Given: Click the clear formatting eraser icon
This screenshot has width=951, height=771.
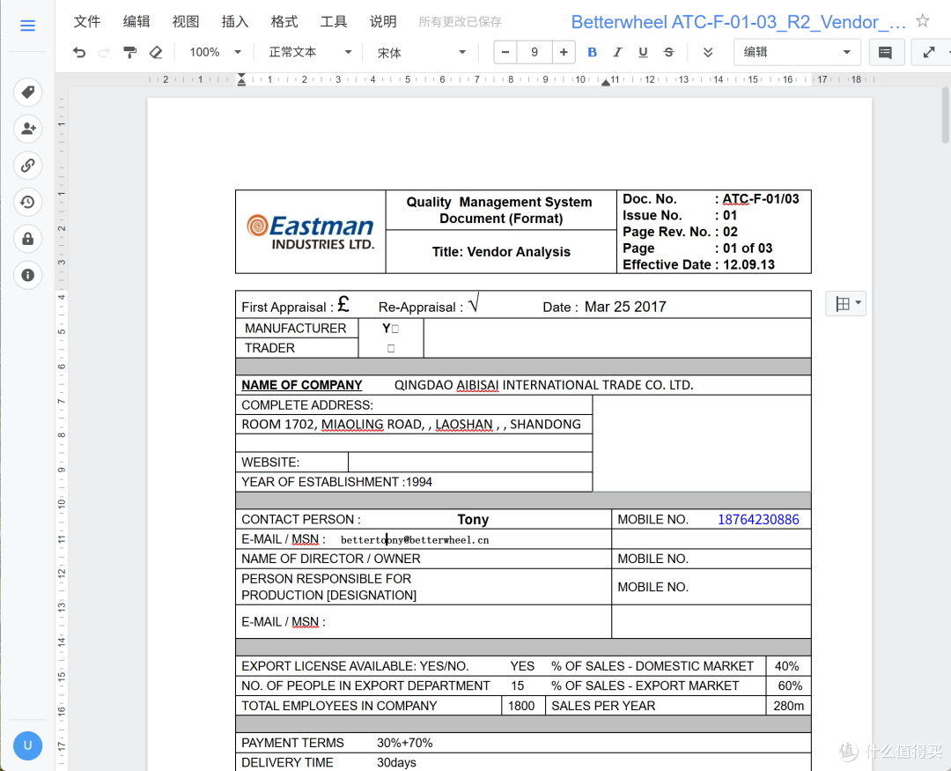Looking at the screenshot, I should (x=156, y=52).
